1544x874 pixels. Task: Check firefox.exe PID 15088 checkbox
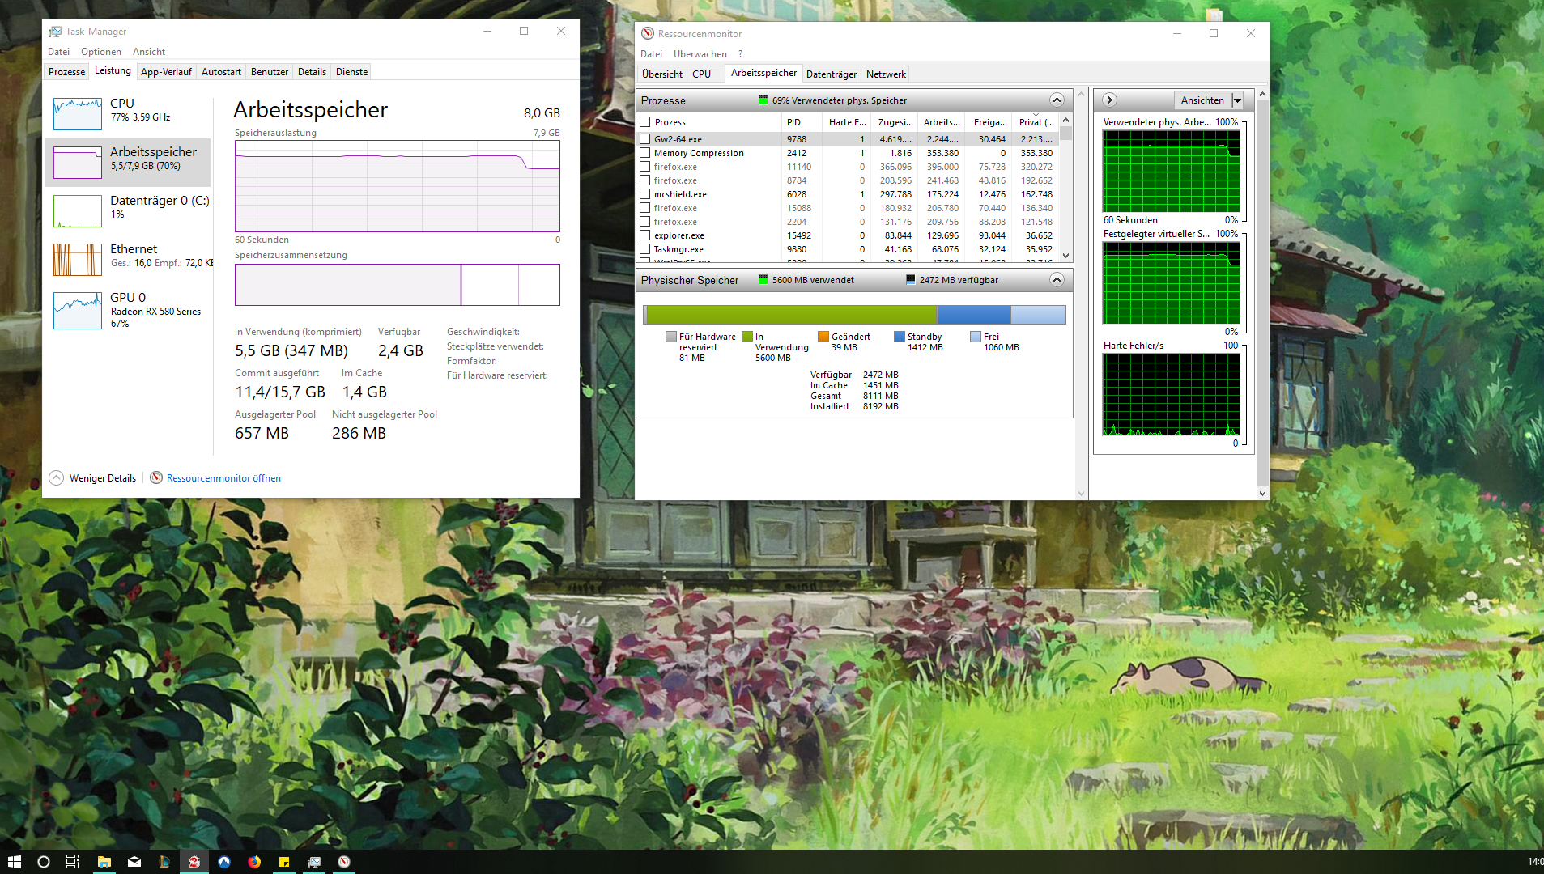click(x=645, y=208)
